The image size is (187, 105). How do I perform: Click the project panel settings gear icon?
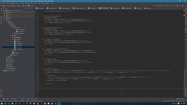click(x=31, y=8)
